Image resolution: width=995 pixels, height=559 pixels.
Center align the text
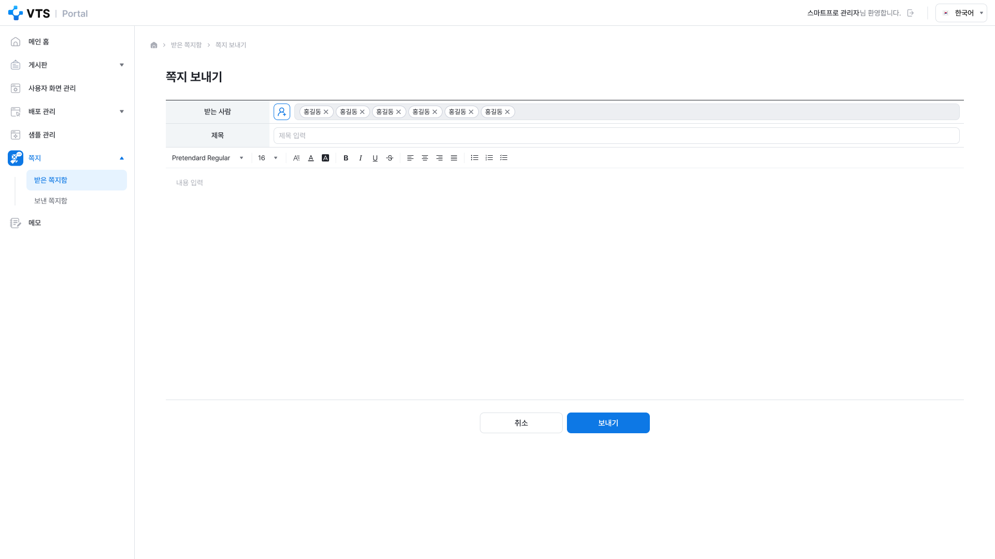[425, 158]
